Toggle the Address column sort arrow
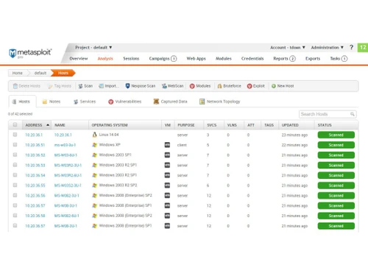The height and width of the screenshot is (276, 368). point(48,125)
